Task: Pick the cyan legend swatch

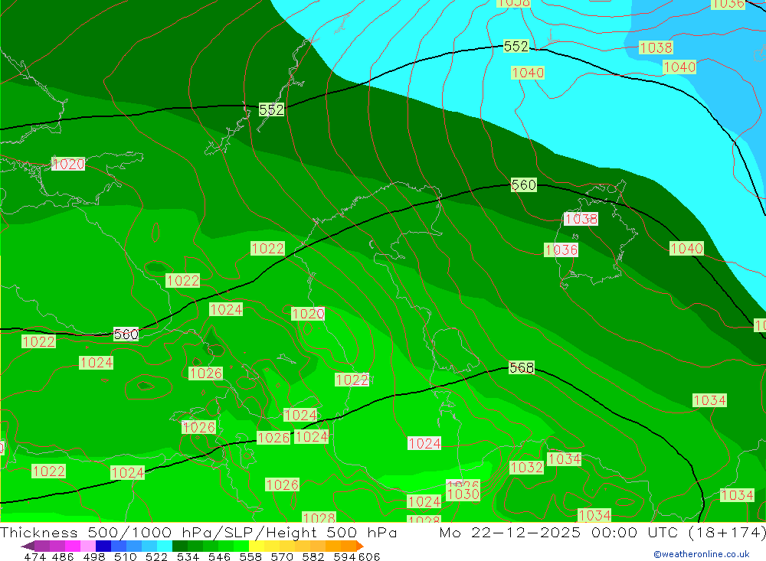Action: coord(165,546)
